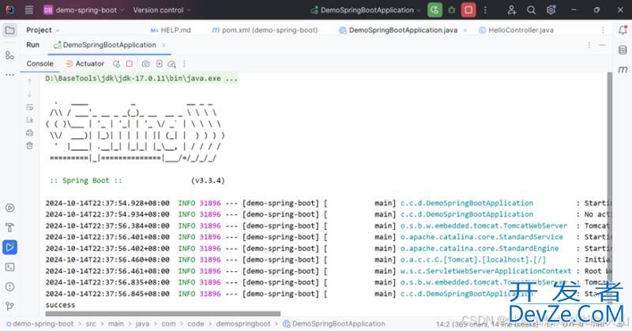The height and width of the screenshot is (331, 632).
Task: Open the demo-spring-boot project dropdown
Action: 84,10
